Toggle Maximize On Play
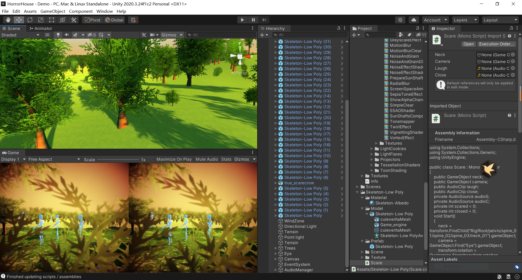Viewport: 522px width, 280px height. (174, 159)
